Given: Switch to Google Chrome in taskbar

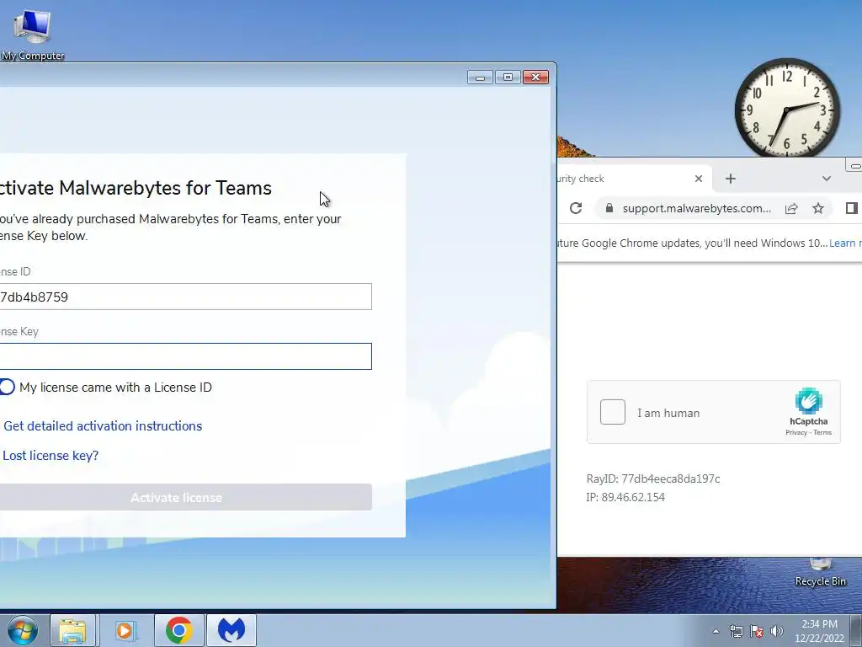Looking at the screenshot, I should [x=178, y=630].
